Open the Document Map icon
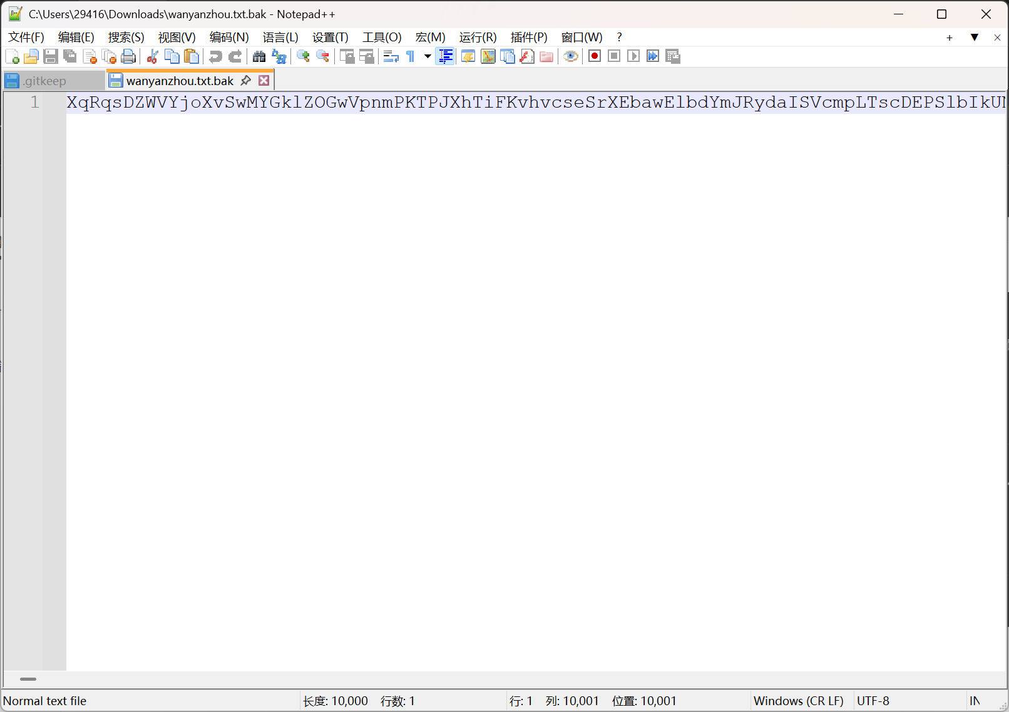Viewport: 1009px width, 712px height. (x=488, y=57)
